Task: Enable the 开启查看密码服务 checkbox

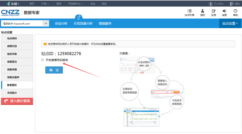Action: 43,60
